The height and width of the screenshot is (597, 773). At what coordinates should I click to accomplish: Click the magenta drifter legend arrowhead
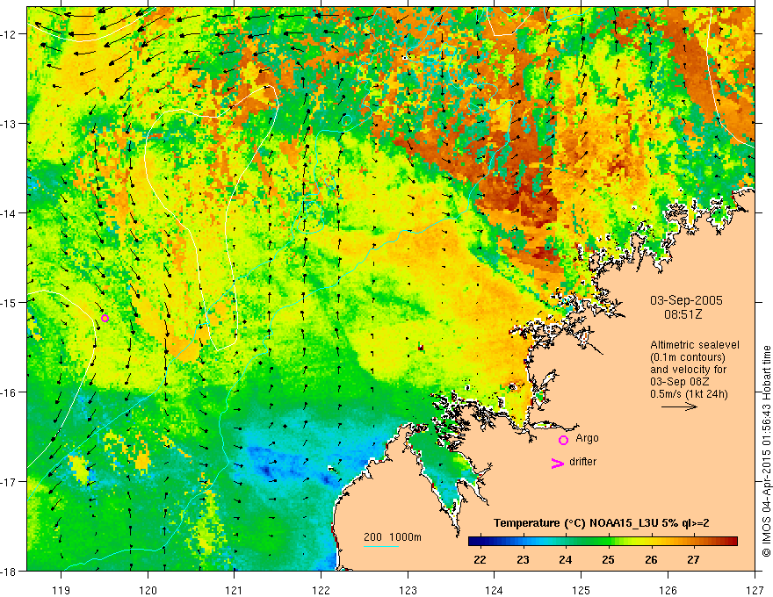click(x=557, y=463)
